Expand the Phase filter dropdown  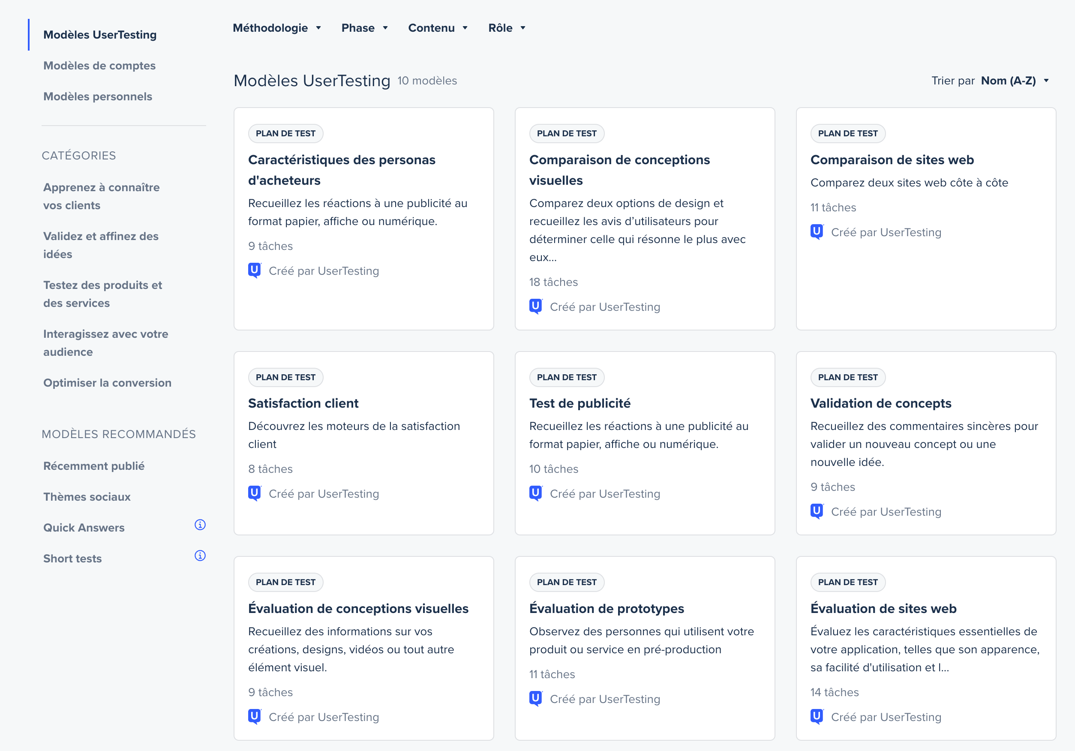365,28
